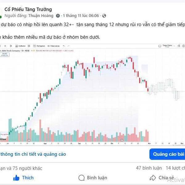Open the time interval D selector
This screenshot has width=185, height=185.
5,46
